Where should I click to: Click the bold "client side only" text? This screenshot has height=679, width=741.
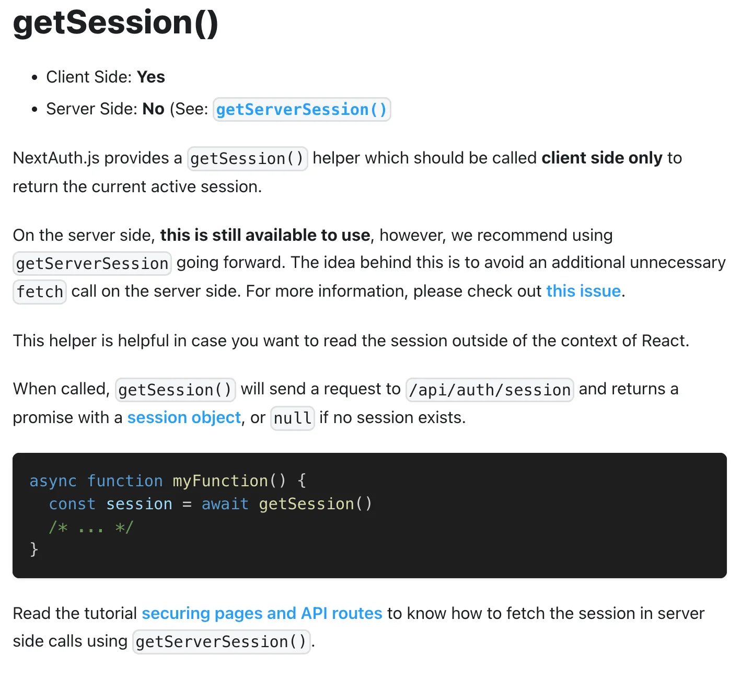point(601,158)
